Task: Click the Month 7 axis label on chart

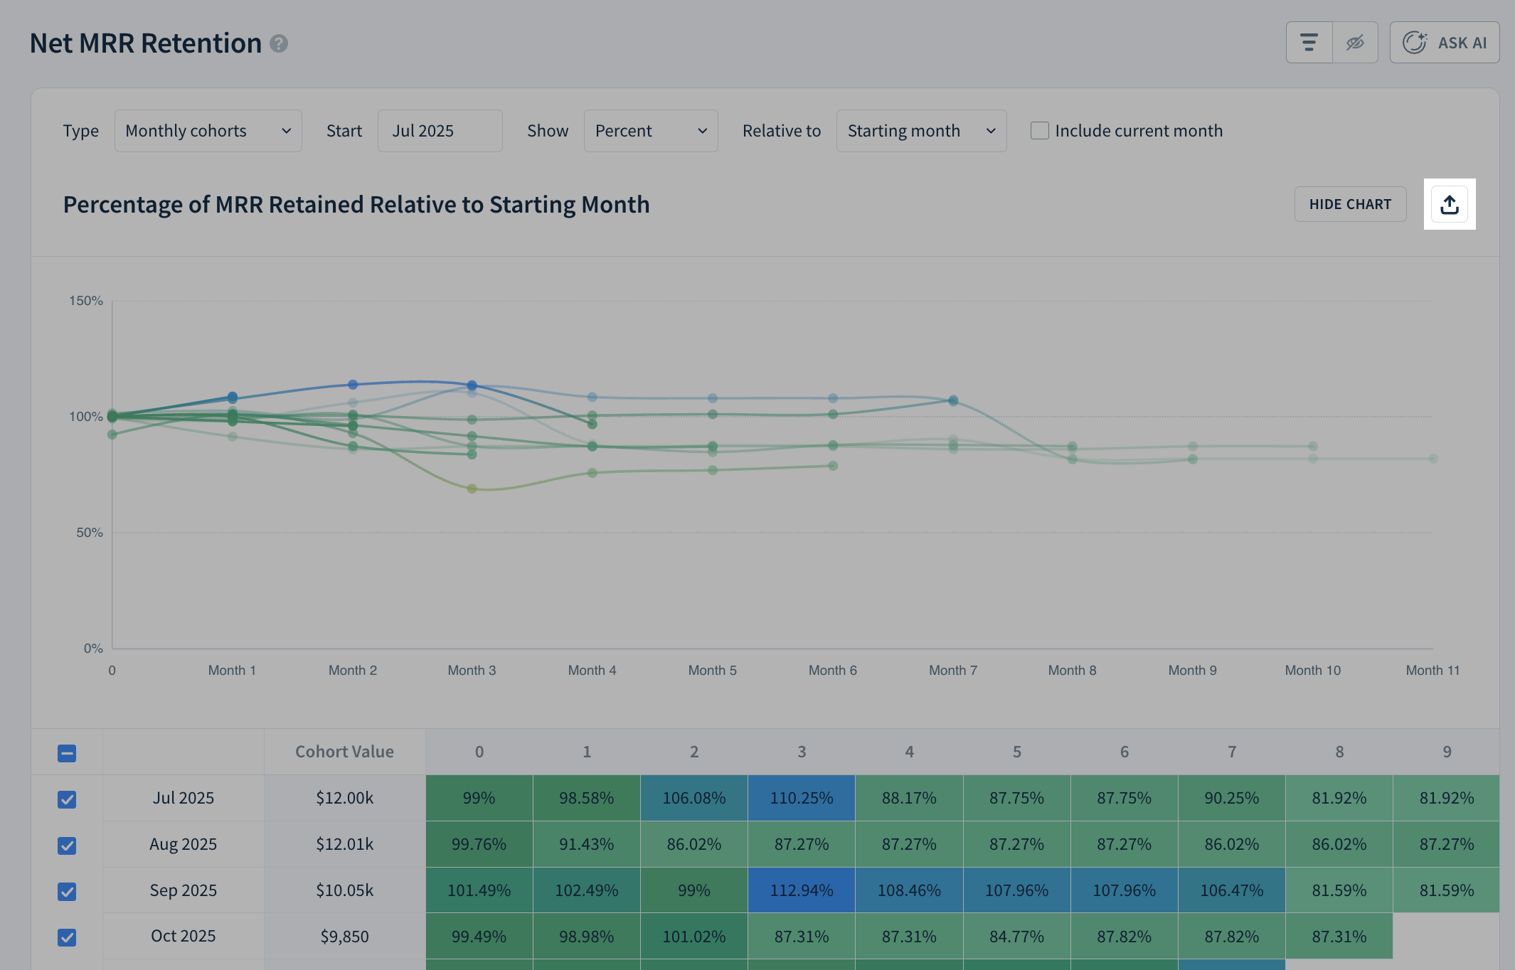Action: (953, 670)
